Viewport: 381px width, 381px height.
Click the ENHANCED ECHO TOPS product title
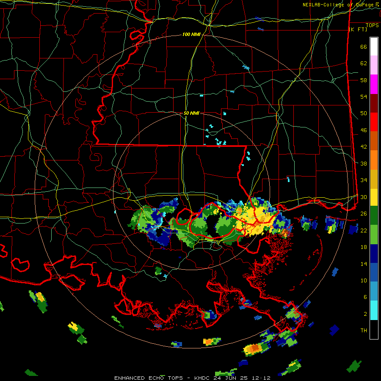149,378
